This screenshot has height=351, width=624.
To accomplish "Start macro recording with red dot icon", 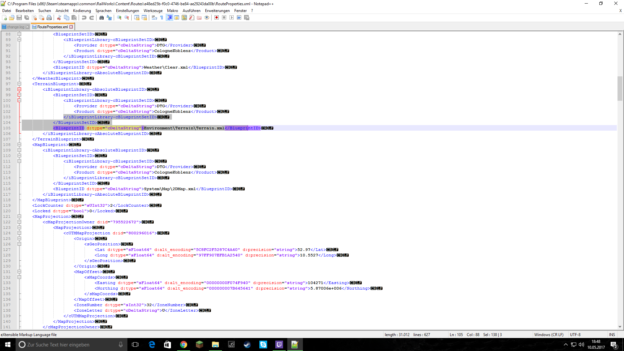I will 216,18.
